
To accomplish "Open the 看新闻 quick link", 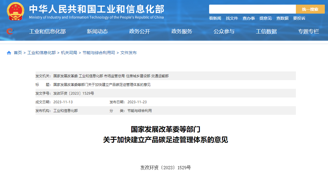I will point(215,19).
